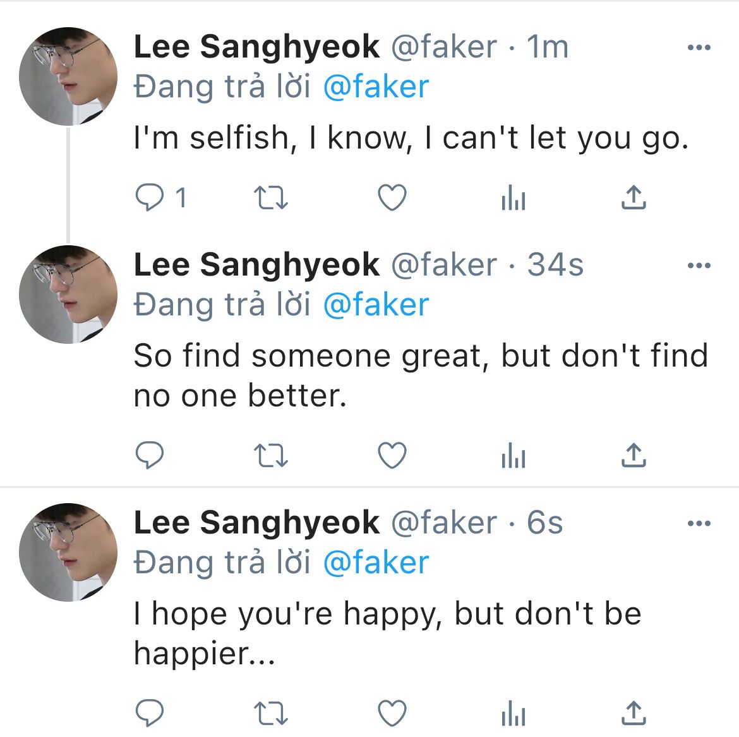739x737 pixels.
Task: Retweet the "don't be happier" tweet
Action: click(x=270, y=713)
